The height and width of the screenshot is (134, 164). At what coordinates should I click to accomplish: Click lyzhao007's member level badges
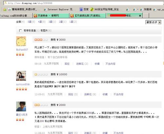tap(20, 54)
